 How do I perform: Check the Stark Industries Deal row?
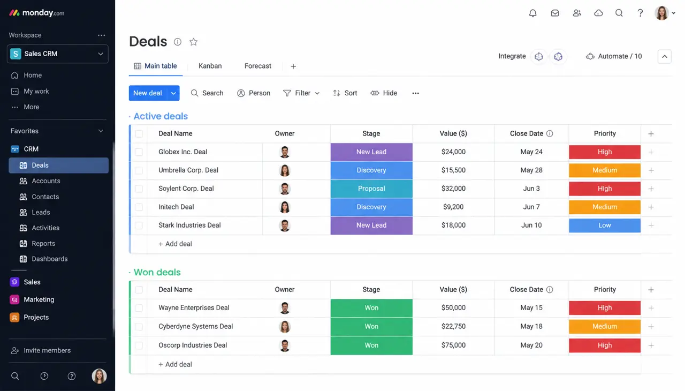pyautogui.click(x=139, y=225)
